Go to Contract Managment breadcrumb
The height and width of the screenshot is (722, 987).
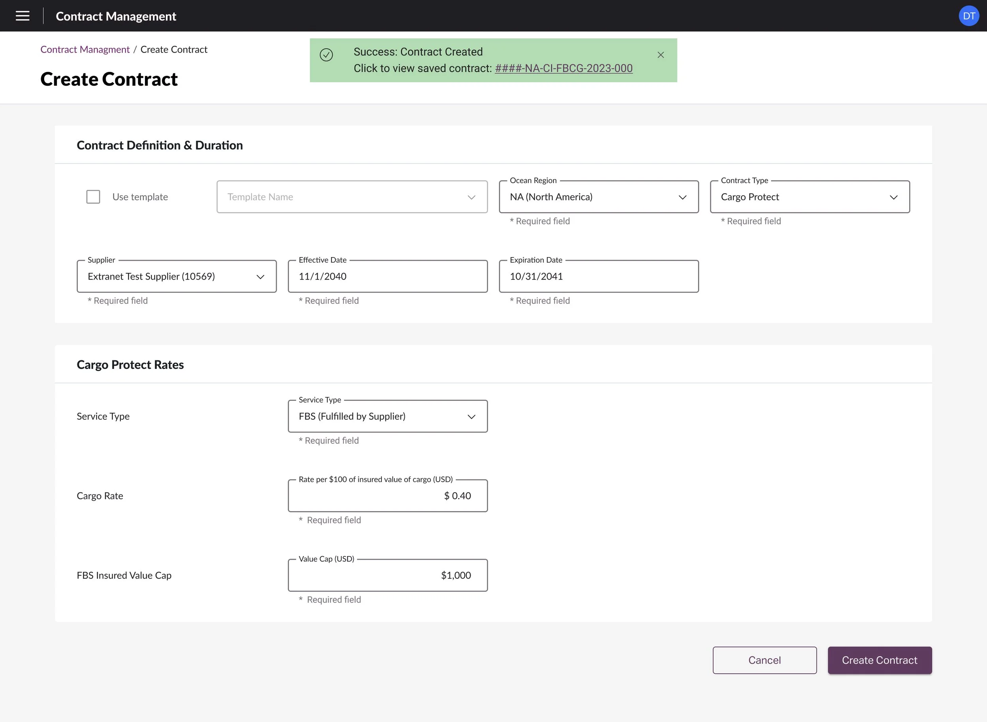tap(85, 50)
